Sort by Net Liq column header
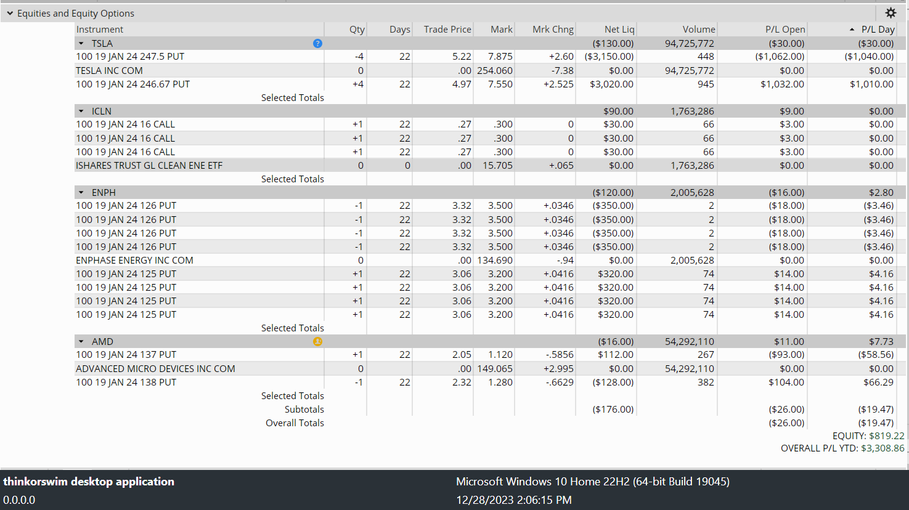Screen dimensions: 909x510 coord(619,30)
